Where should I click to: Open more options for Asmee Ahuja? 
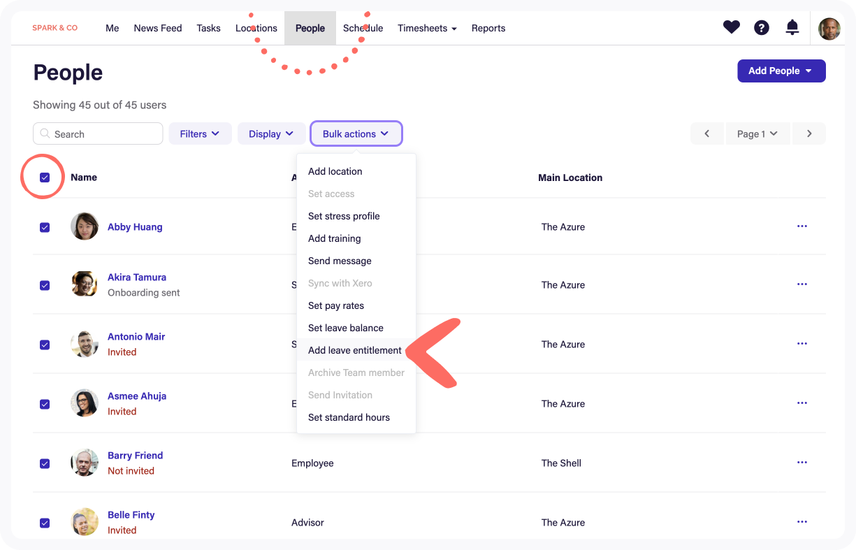pos(802,403)
